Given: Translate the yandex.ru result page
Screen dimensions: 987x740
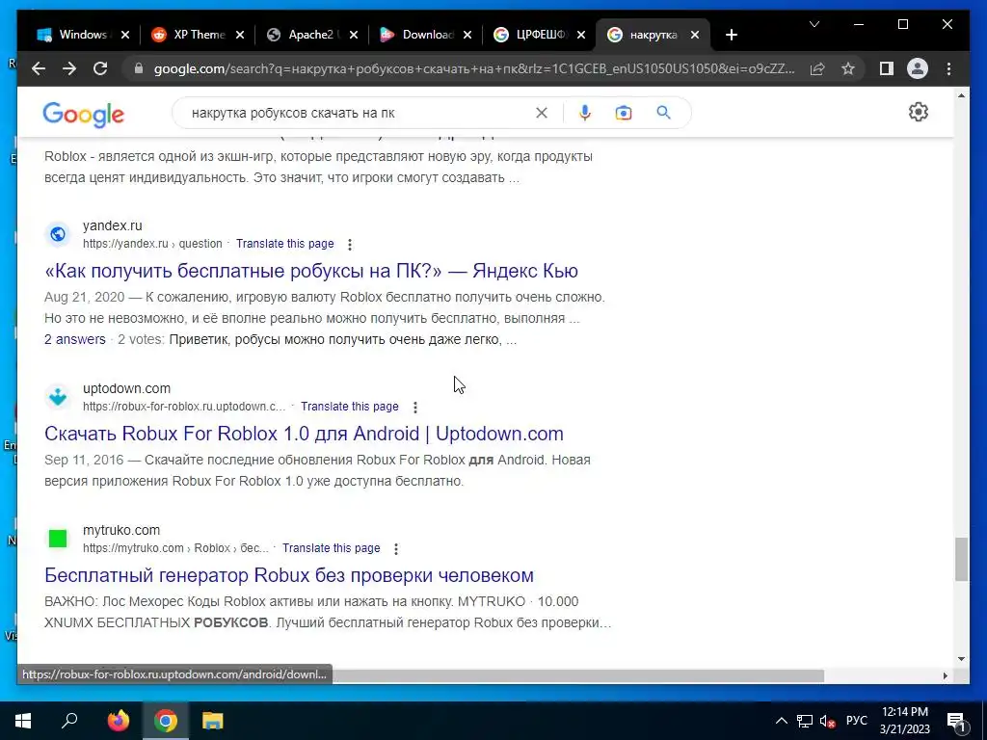Looking at the screenshot, I should coord(285,244).
